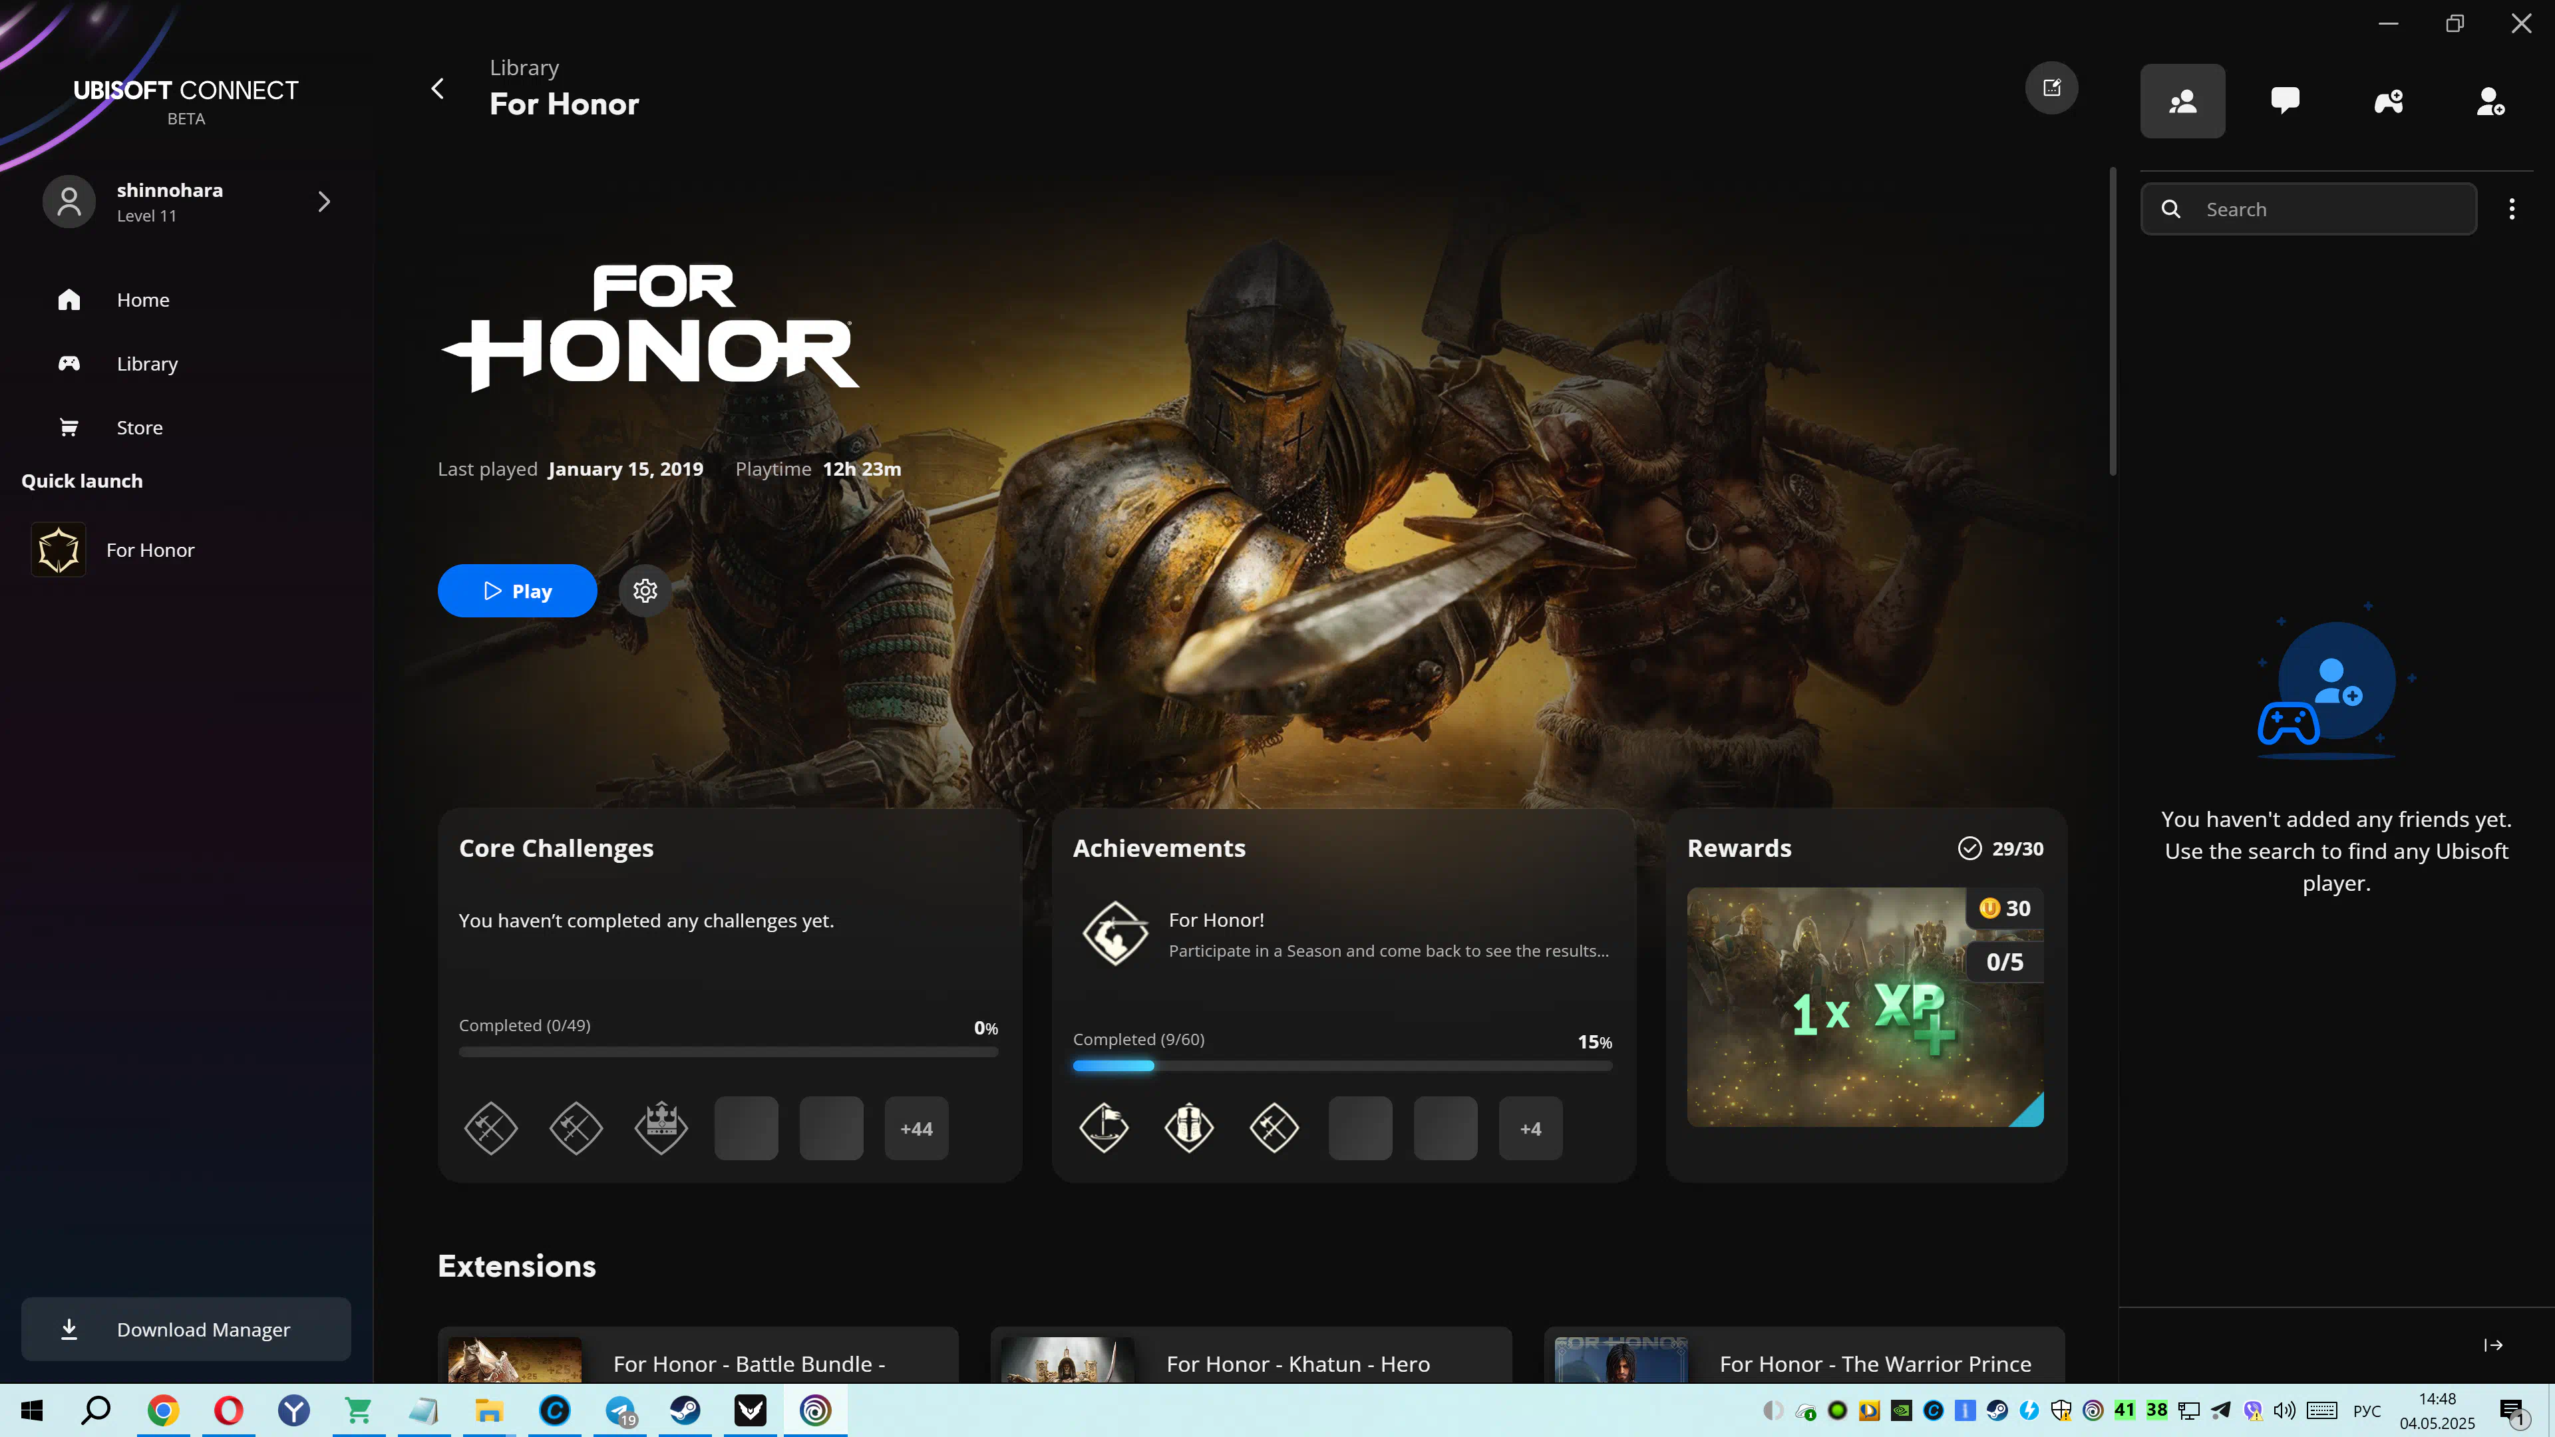Viewport: 2555px width, 1437px height.
Task: Click Last played January 15, 2019 text
Action: 570,469
